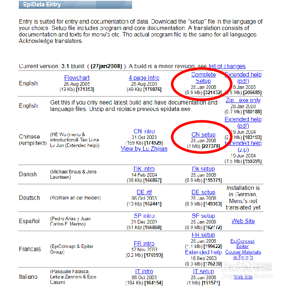Screen dimensions: 289x286
Task: Select download count [171353] text
Action: (85, 89)
